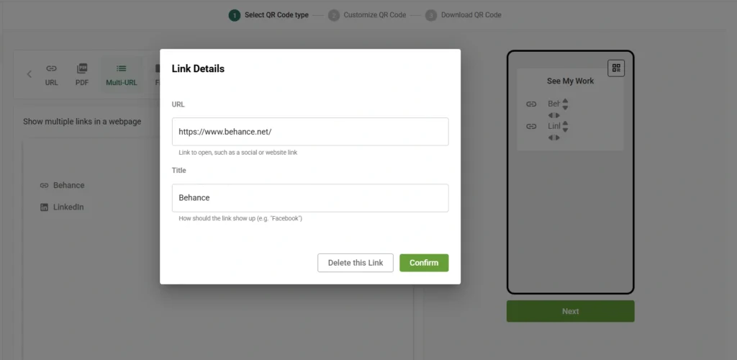Viewport: 737px width, 360px height.
Task: Click step 2 Customize QR Code
Action: click(x=367, y=15)
